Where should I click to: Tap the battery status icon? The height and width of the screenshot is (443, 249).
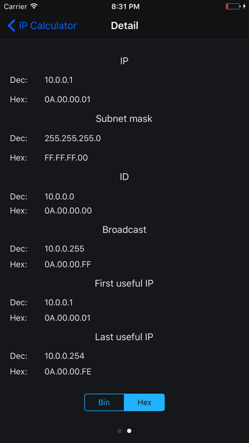point(233,6)
